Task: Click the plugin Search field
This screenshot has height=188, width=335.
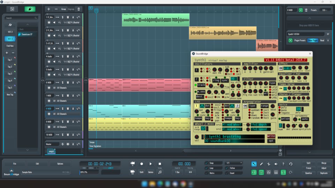Action: (21, 18)
